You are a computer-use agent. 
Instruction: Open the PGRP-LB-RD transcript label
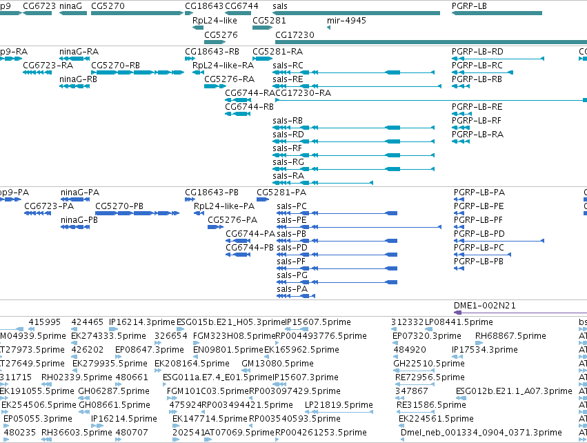point(477,52)
